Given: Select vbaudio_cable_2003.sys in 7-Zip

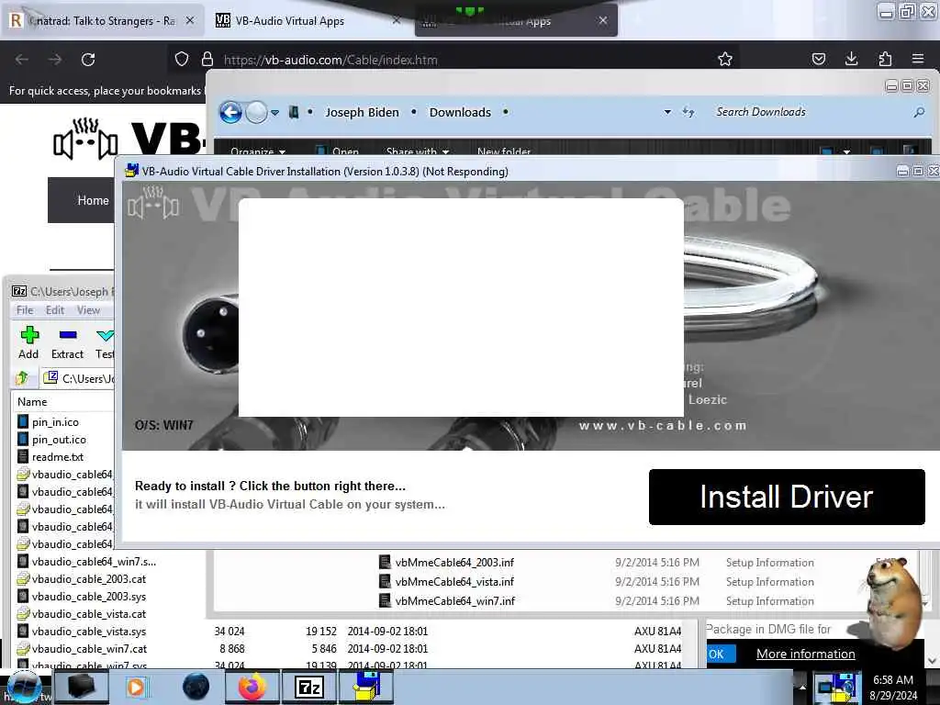Looking at the screenshot, I should [89, 597].
